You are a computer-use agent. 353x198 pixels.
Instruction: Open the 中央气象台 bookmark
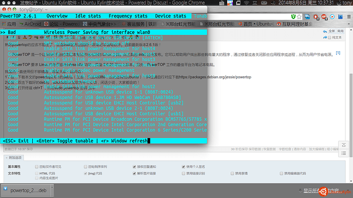click(x=100, y=24)
